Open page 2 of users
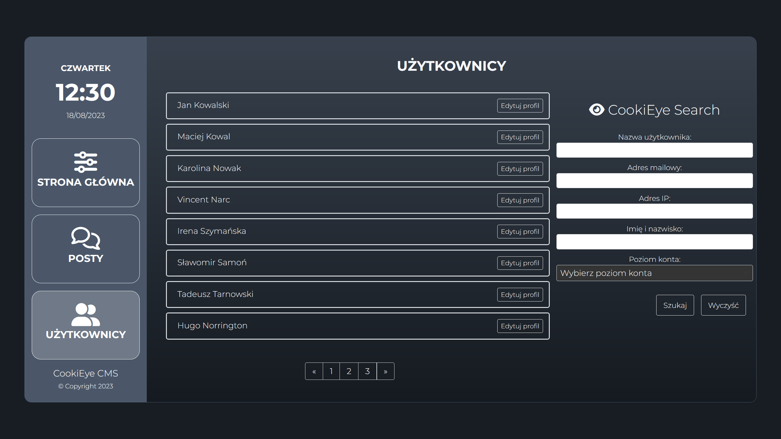781x439 pixels. tap(349, 371)
